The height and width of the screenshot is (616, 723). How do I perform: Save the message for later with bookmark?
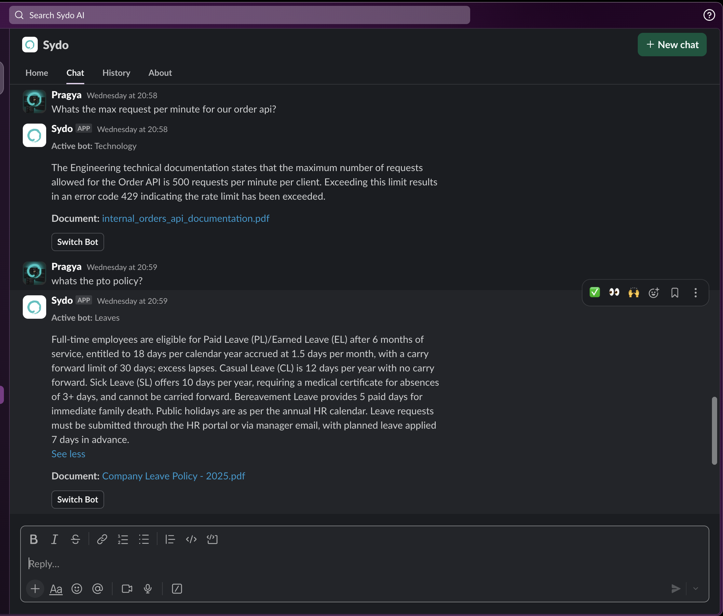[x=675, y=292]
